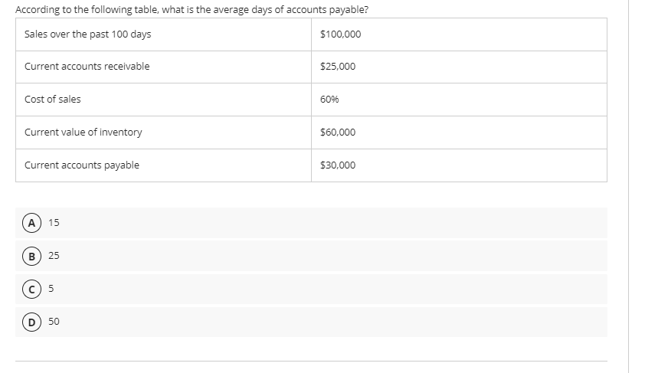This screenshot has height=373, width=645.
Task: Choose the answer text 25
Action: 54,255
